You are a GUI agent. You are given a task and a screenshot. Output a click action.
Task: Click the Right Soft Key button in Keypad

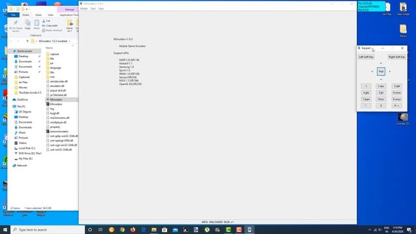pyautogui.click(x=396, y=57)
